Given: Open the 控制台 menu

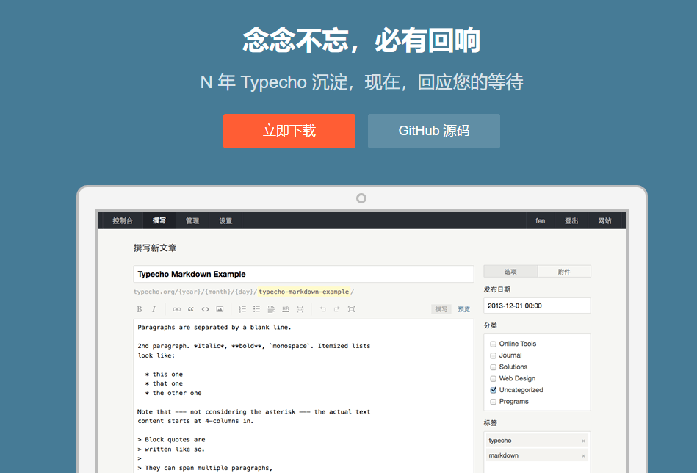Looking at the screenshot, I should coord(123,220).
